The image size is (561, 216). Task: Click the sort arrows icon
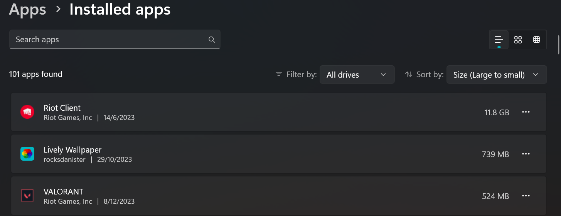point(409,74)
